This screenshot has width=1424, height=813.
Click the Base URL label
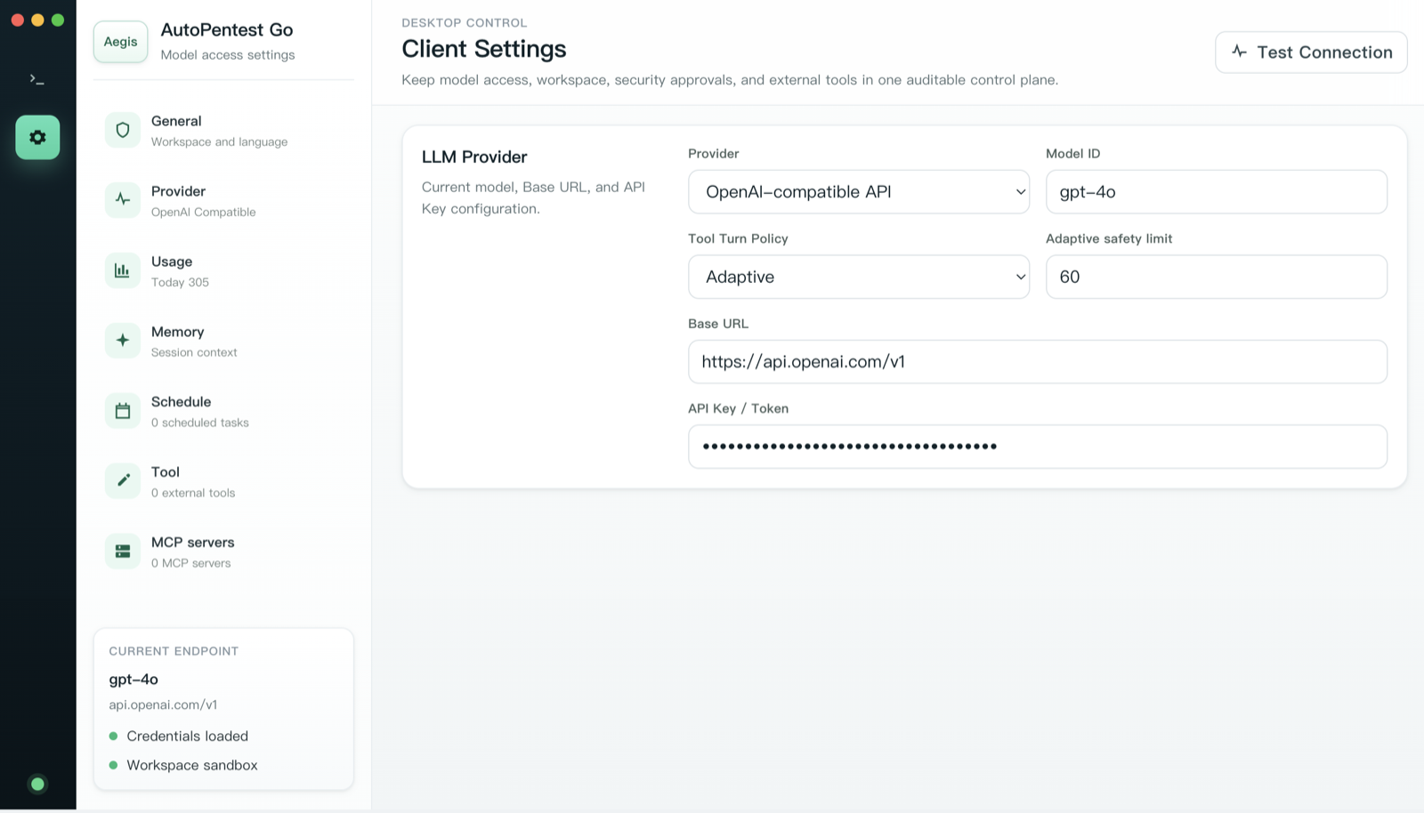pos(718,324)
